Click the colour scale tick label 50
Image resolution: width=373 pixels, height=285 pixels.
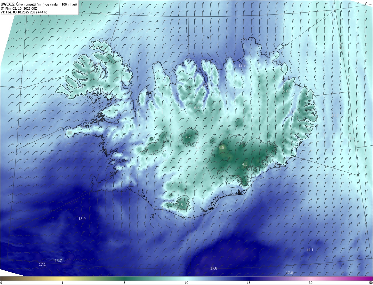371,283
